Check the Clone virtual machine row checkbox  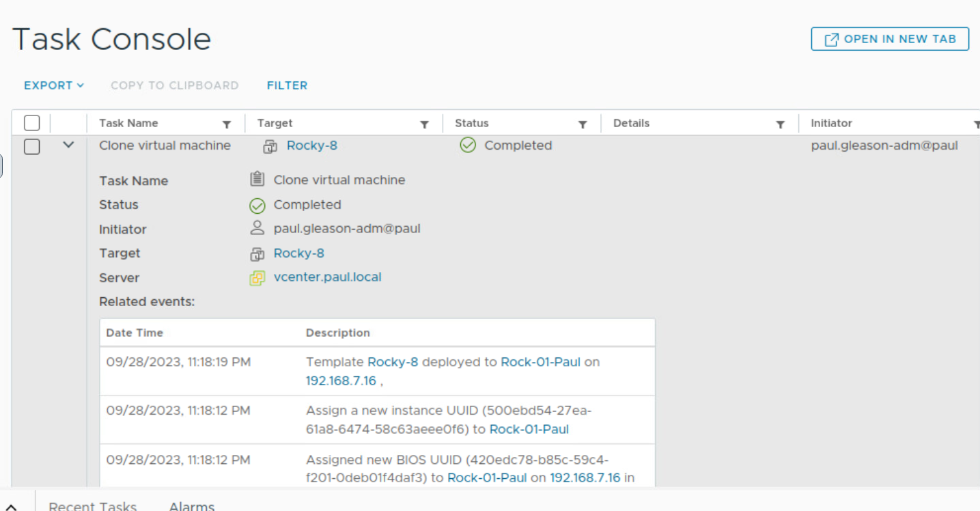31,146
